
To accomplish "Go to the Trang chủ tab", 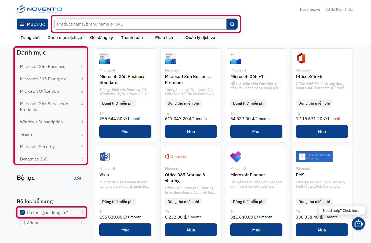I will pos(30,38).
